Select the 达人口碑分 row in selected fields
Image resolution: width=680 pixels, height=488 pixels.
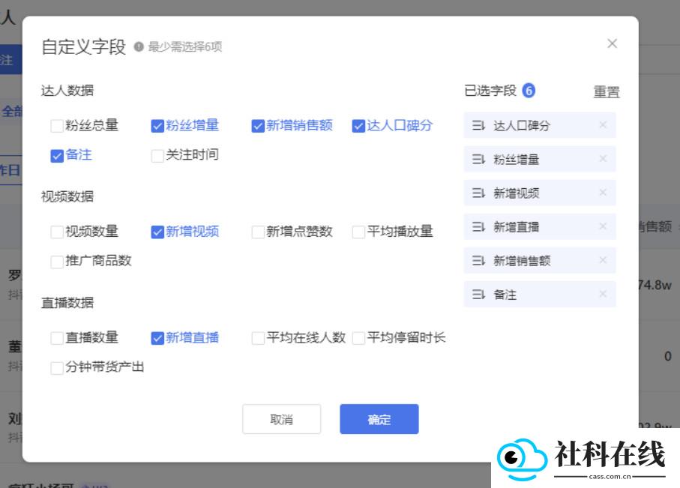pos(540,125)
